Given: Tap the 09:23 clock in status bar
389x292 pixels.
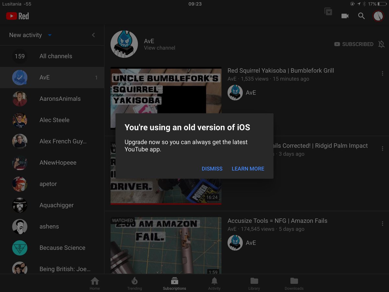Looking at the screenshot, I should [195, 4].
